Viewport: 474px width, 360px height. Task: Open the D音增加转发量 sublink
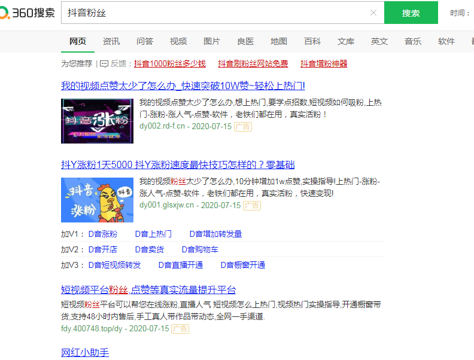coord(215,234)
